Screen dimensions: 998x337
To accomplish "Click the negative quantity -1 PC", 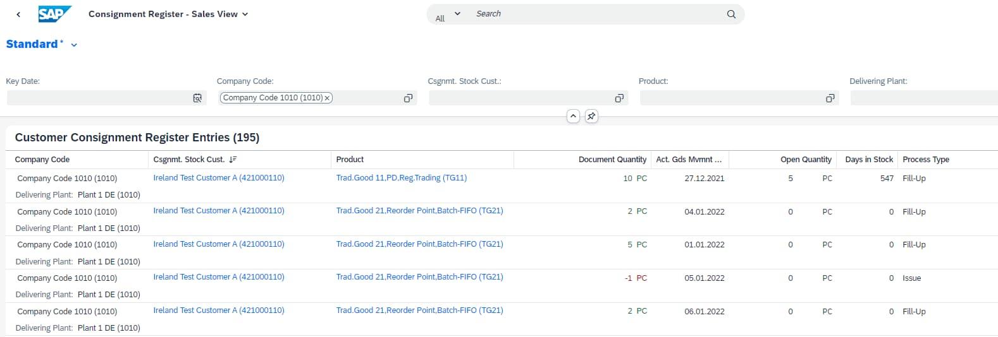I will 636,278.
